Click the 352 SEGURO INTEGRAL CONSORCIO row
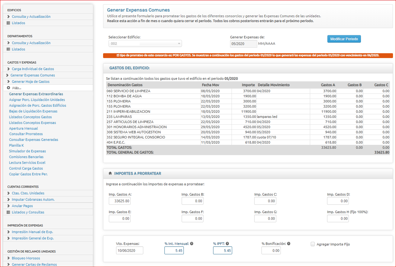Image resolution: width=396 pixels, height=267 pixels. coord(248,137)
